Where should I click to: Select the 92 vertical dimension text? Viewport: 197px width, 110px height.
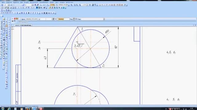point(116,47)
